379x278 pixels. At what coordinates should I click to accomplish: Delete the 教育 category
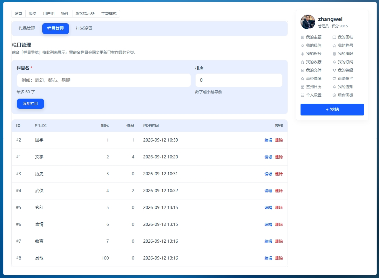[279, 241]
